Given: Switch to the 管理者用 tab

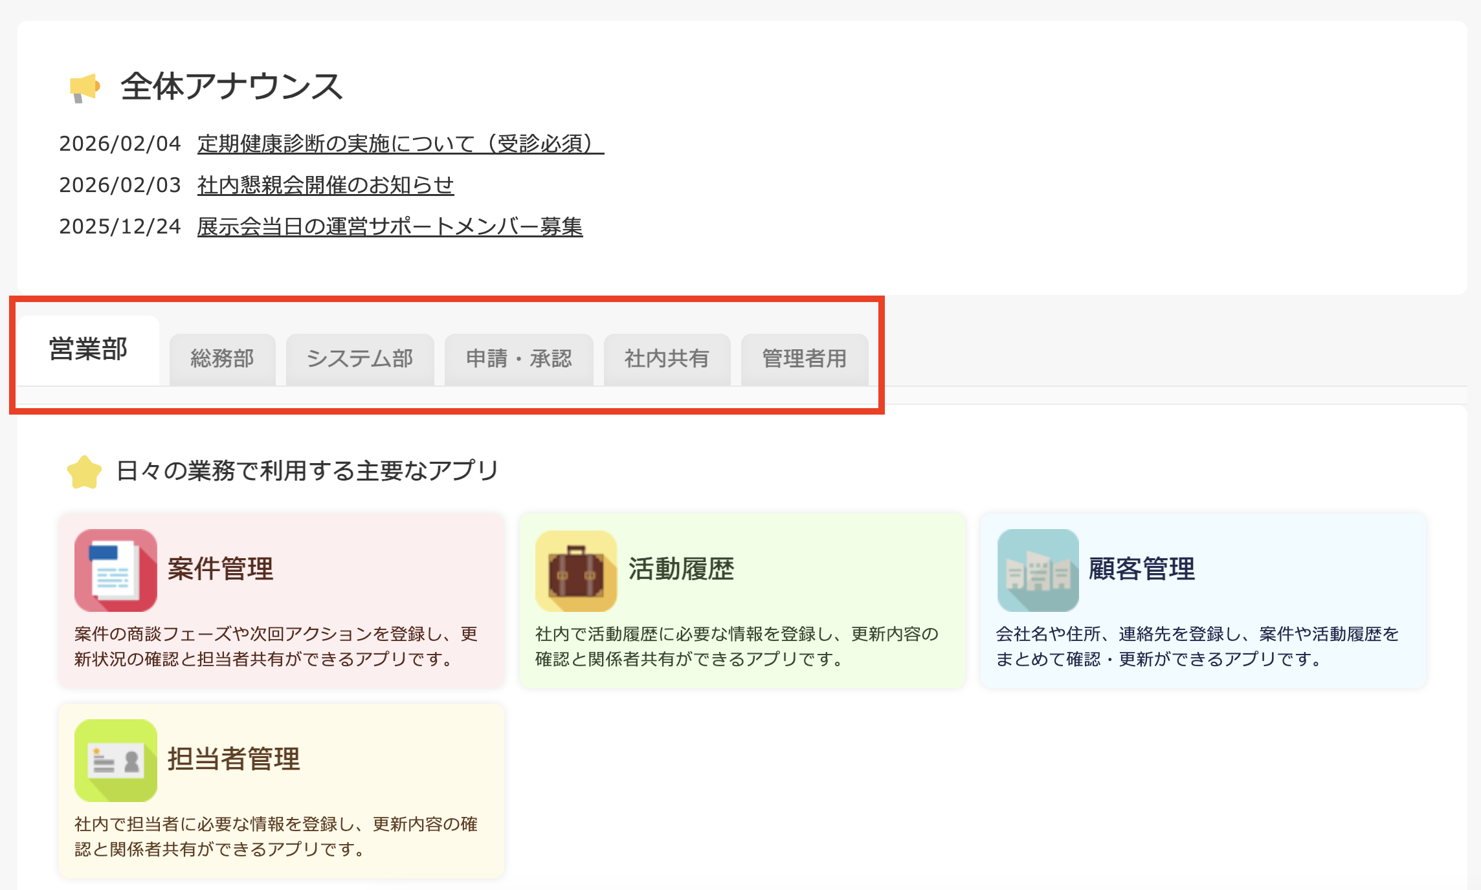Looking at the screenshot, I should tap(805, 359).
